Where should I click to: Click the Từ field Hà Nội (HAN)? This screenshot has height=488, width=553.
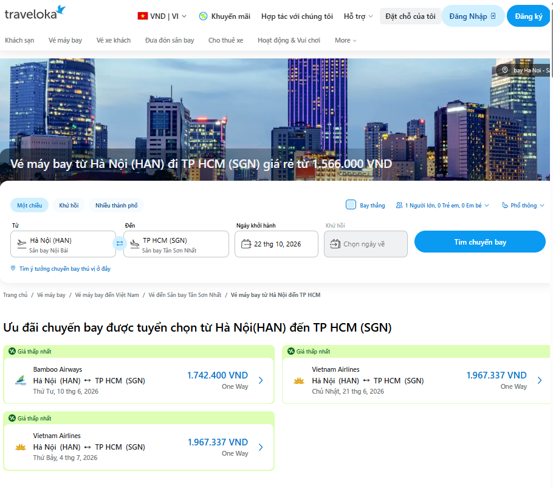click(x=63, y=244)
